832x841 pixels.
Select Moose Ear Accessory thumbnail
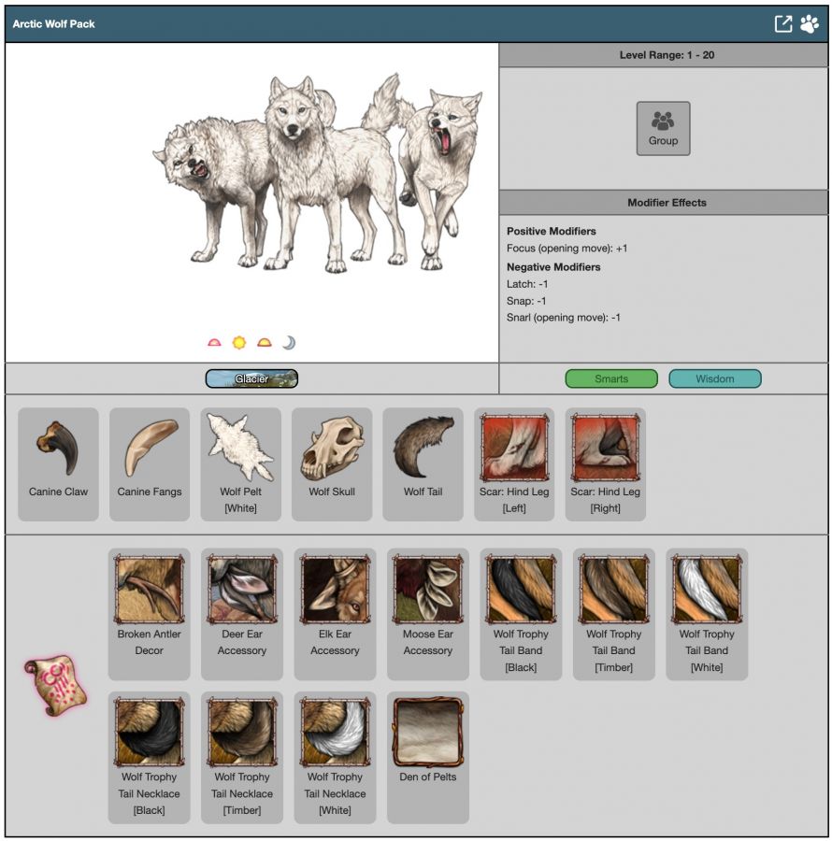(428, 591)
